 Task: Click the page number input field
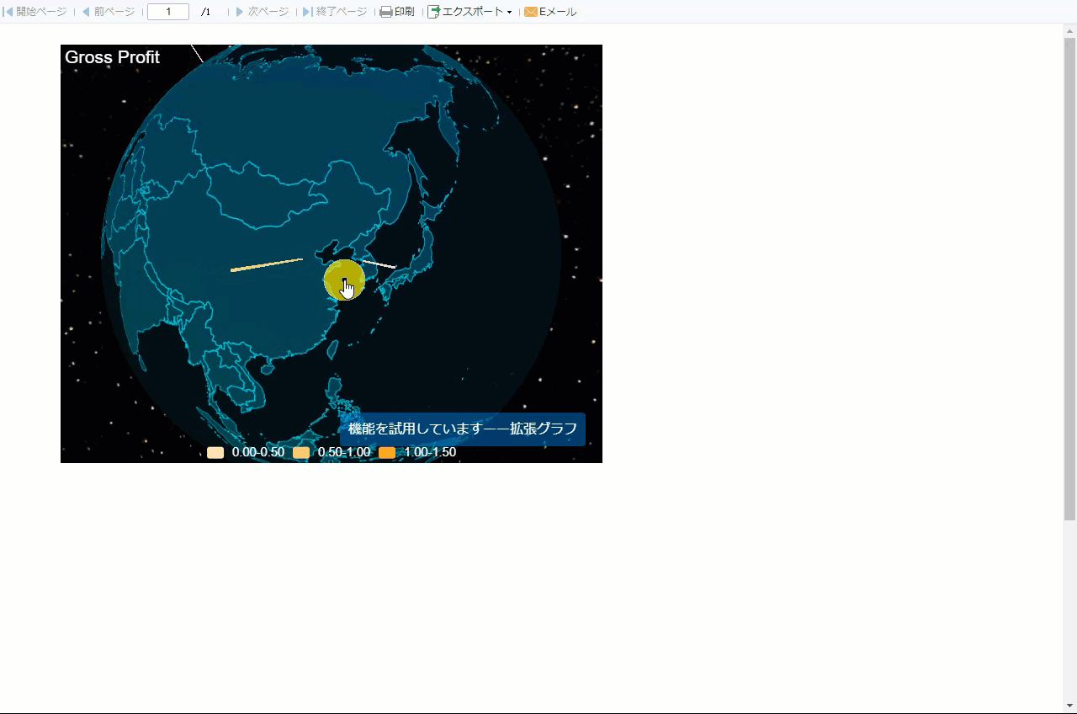[x=168, y=12]
